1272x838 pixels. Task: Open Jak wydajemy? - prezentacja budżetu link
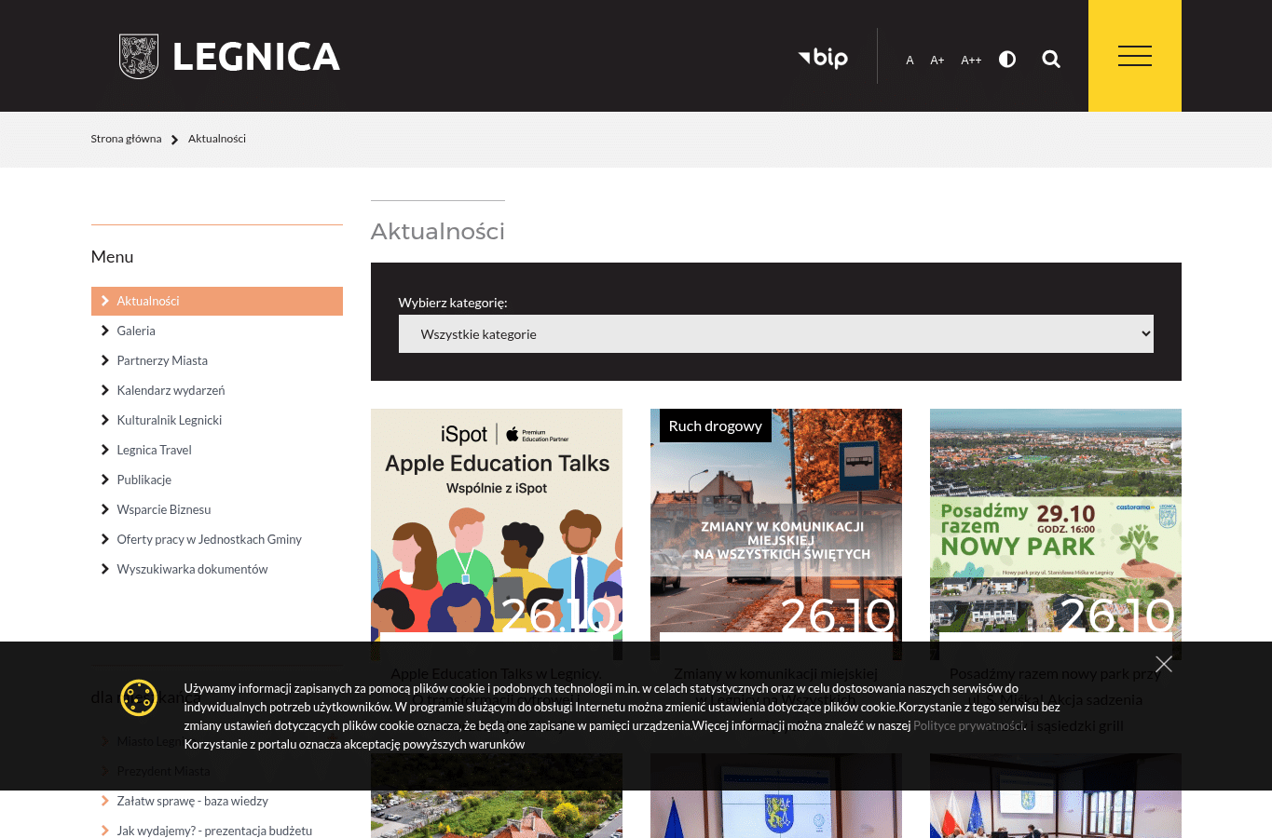[x=214, y=831]
